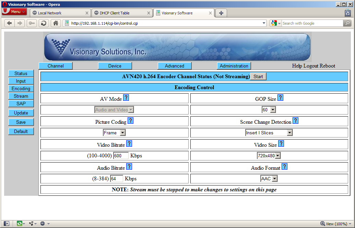The height and width of the screenshot is (228, 355).
Task: Close the Local Network tab
Action: tap(87, 13)
